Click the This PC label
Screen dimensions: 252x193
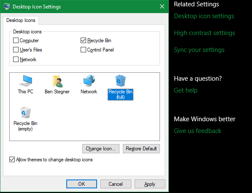tap(25, 92)
